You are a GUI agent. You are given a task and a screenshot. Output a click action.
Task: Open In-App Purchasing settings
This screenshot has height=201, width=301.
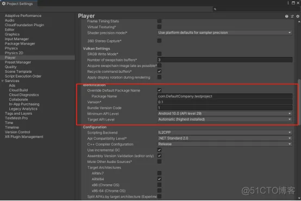24,104
